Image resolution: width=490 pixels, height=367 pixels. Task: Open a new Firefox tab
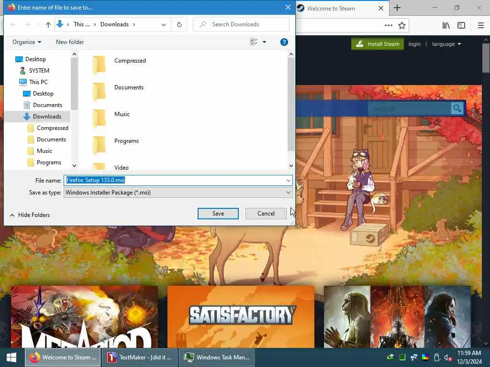pyautogui.click(x=397, y=8)
